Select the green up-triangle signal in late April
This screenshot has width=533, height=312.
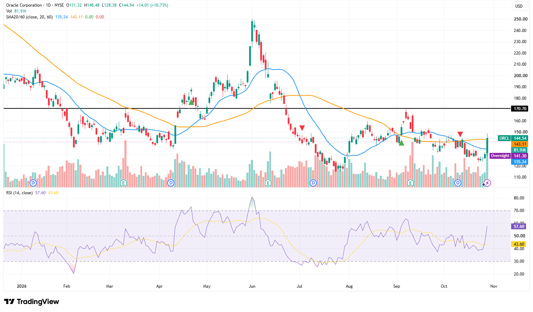(x=191, y=102)
